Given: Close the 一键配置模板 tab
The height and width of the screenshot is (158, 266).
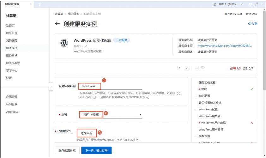Looking at the screenshot, I should coord(31,4).
